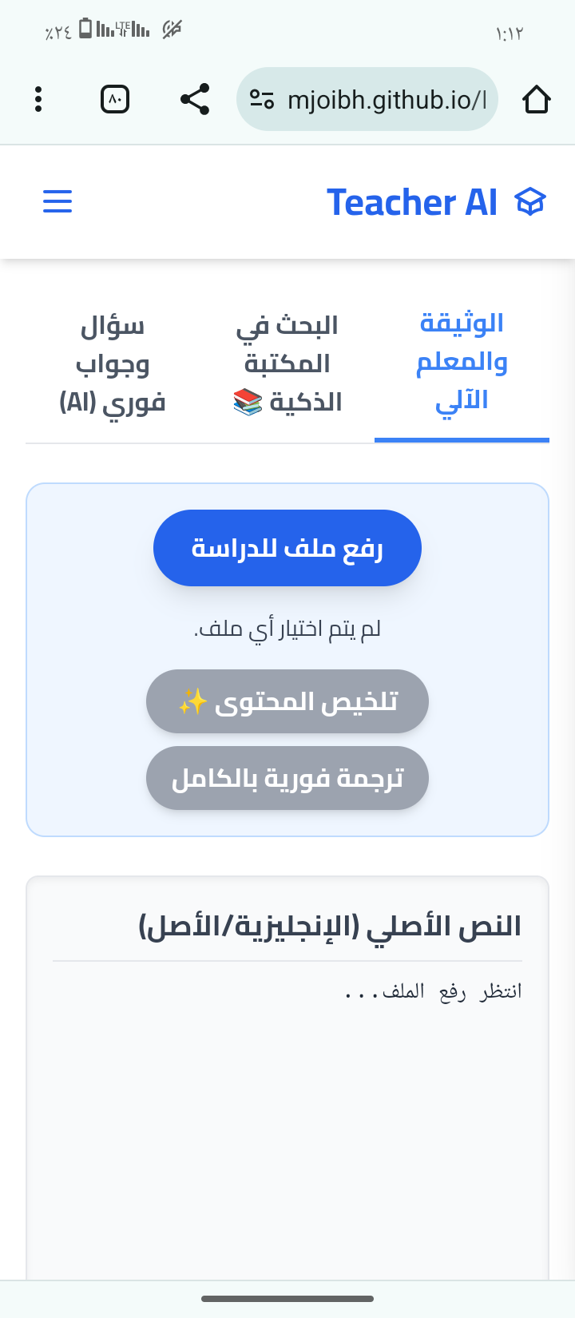The image size is (575, 1318).
Task: Open site settings icon in address bar
Action: (262, 100)
